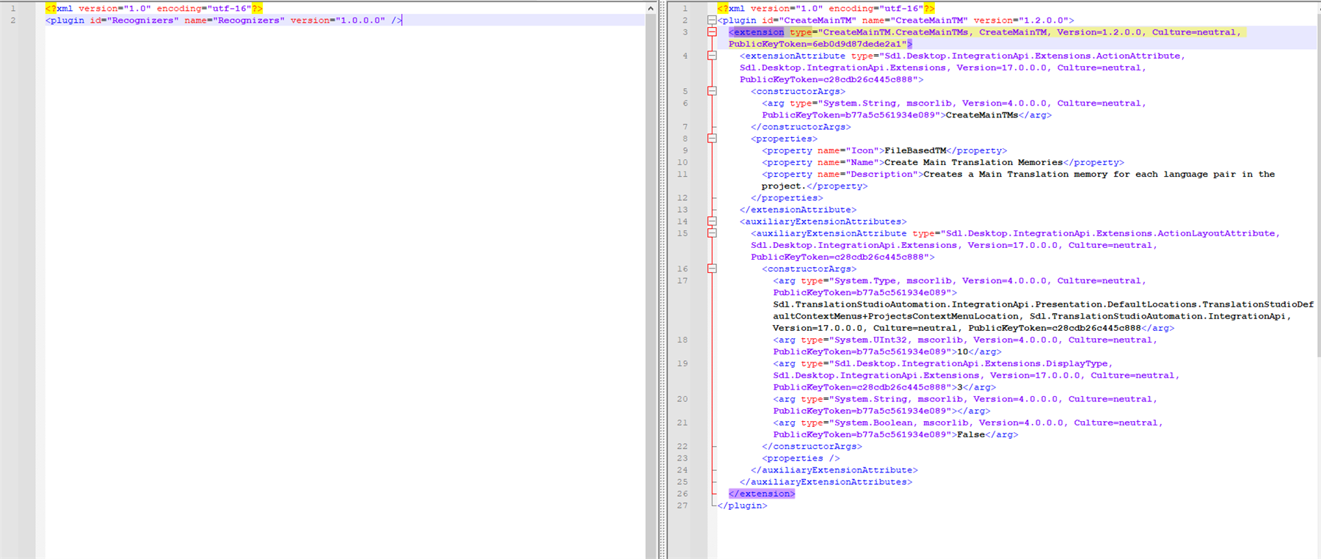Click the CreateMainTMs constructor argument value
Screen dimensions: 1321x559
coord(982,115)
